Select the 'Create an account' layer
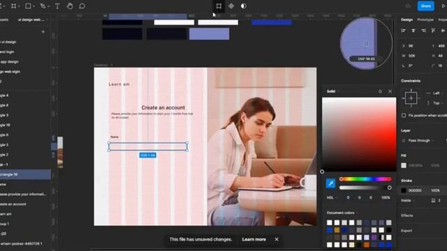This screenshot has height=251, width=447. tap(13, 204)
